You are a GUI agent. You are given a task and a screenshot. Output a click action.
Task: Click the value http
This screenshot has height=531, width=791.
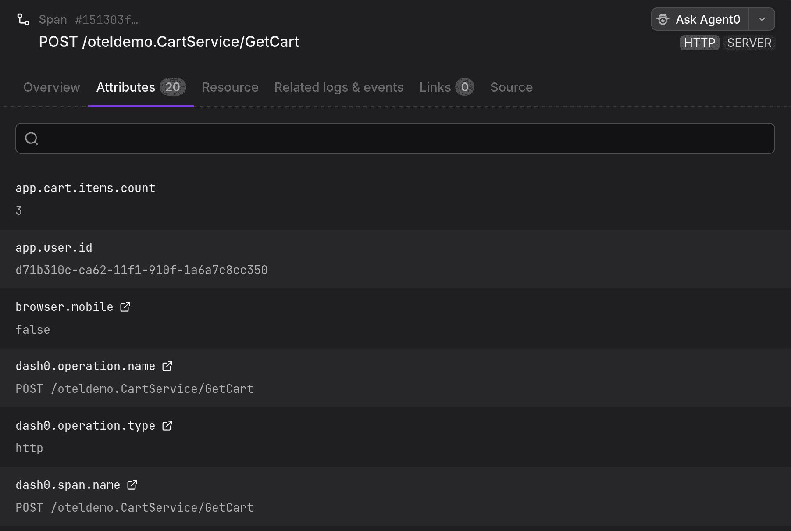point(29,448)
